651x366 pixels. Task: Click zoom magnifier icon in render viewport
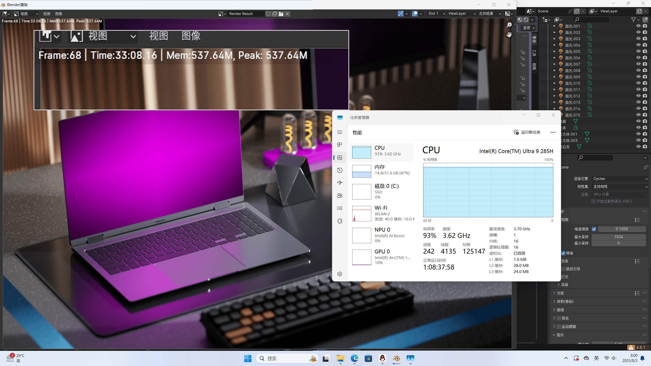pyautogui.click(x=509, y=25)
